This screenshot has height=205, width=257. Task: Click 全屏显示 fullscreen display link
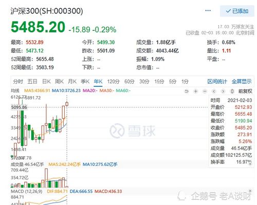point(242,82)
